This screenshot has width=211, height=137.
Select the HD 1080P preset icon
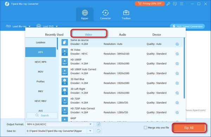[65, 62]
